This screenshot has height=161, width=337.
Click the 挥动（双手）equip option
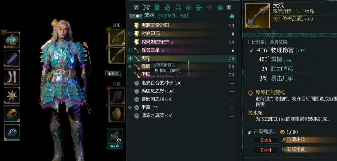(x=168, y=71)
